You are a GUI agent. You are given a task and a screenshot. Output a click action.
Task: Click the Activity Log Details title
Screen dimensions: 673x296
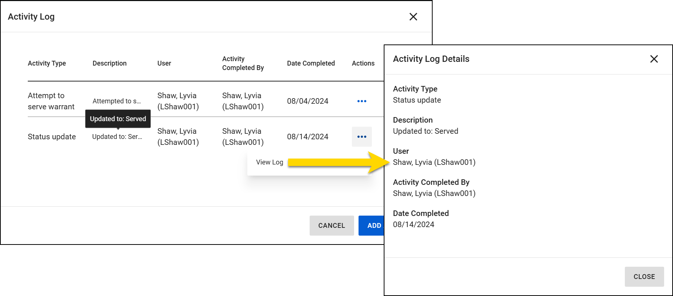click(x=431, y=59)
